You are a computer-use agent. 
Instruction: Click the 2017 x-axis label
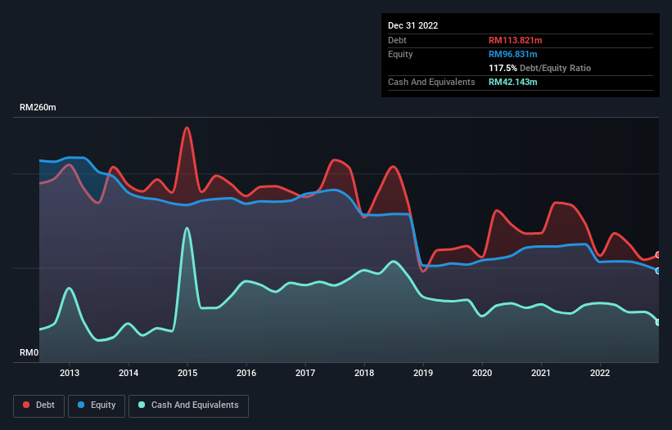point(305,373)
